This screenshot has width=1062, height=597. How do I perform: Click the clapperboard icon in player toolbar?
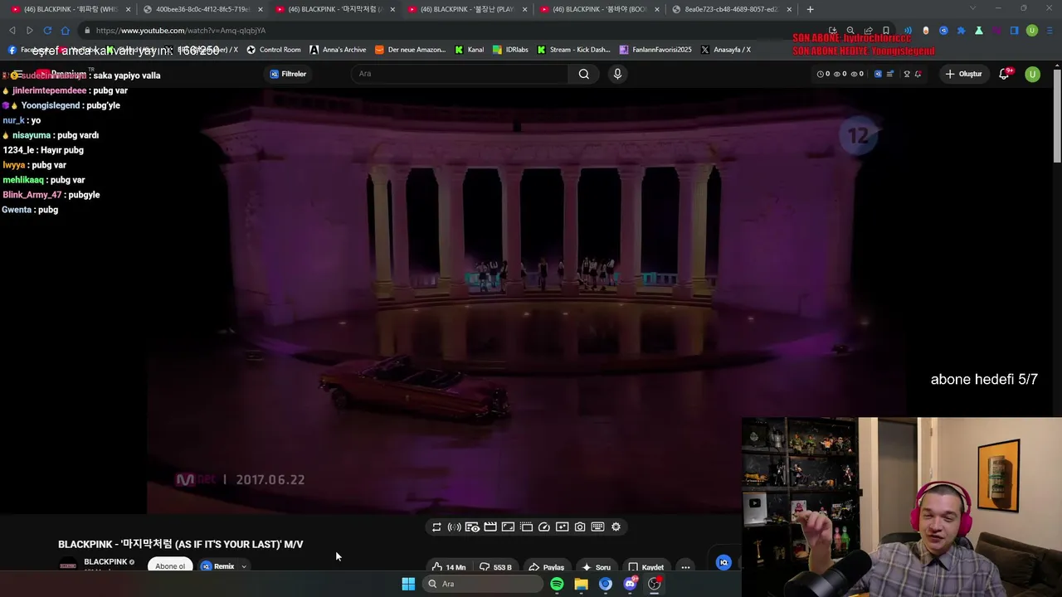[490, 527]
